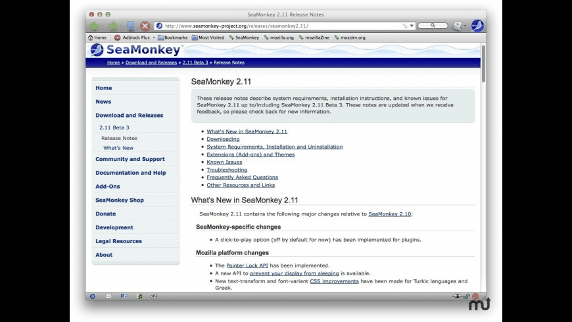572x322 pixels.
Task: Click the toolbar search field
Action: pyautogui.click(x=433, y=26)
